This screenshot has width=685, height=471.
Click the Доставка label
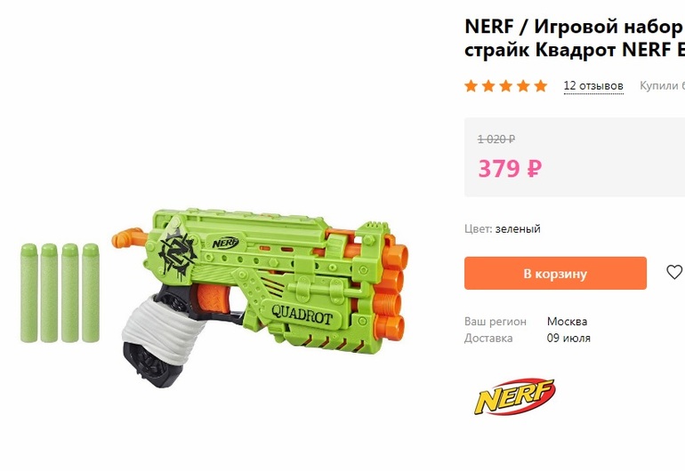(x=488, y=338)
